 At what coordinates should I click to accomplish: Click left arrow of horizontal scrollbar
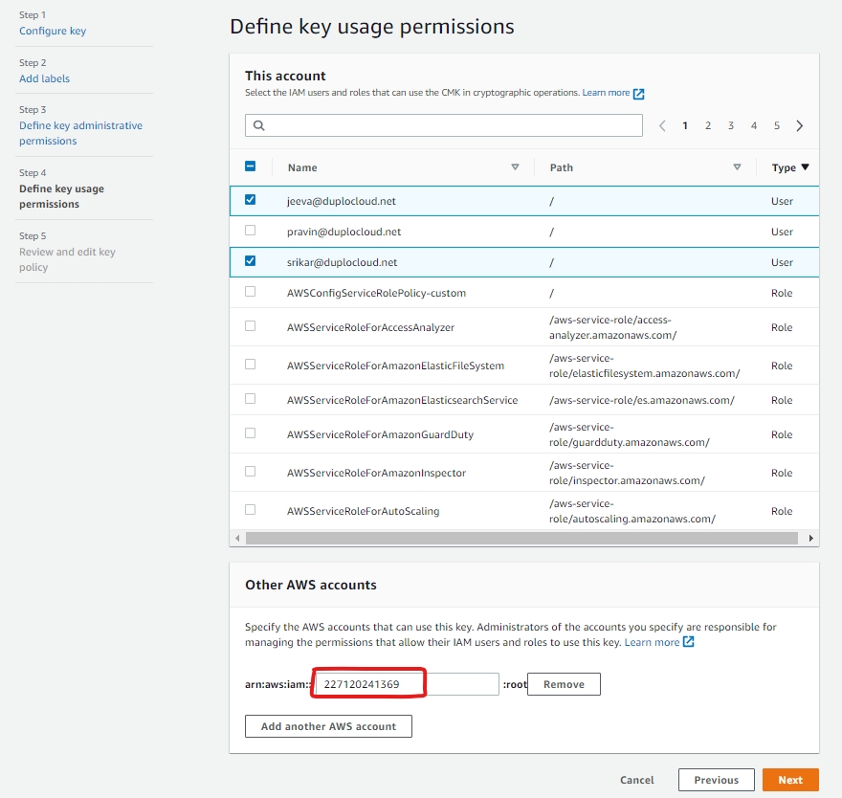point(237,539)
